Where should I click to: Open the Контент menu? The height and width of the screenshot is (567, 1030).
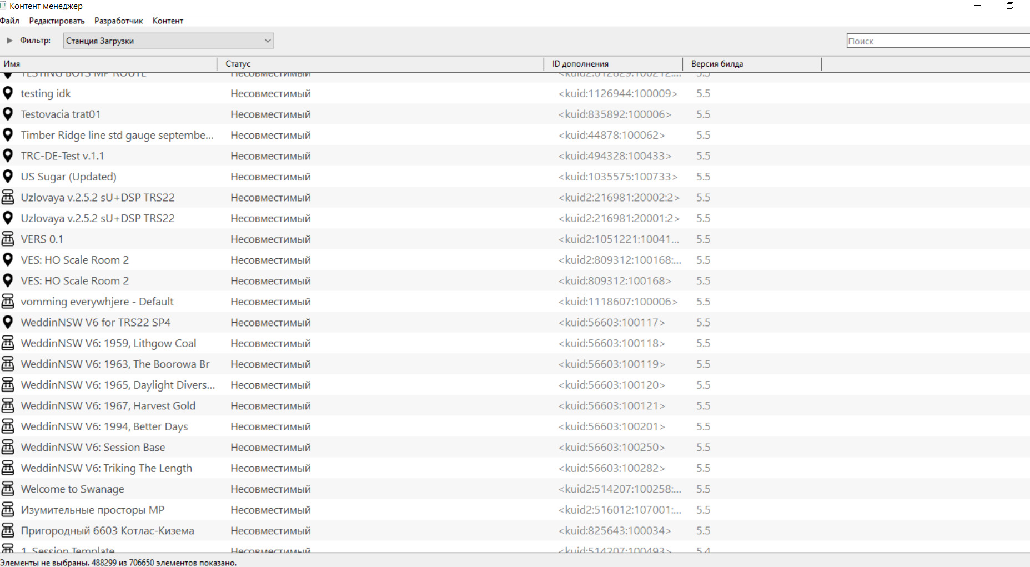(x=168, y=21)
